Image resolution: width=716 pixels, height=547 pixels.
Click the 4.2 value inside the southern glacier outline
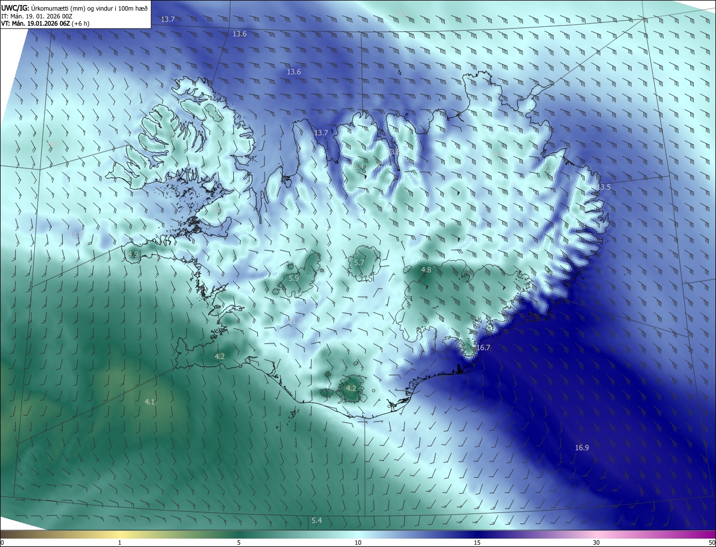point(351,388)
